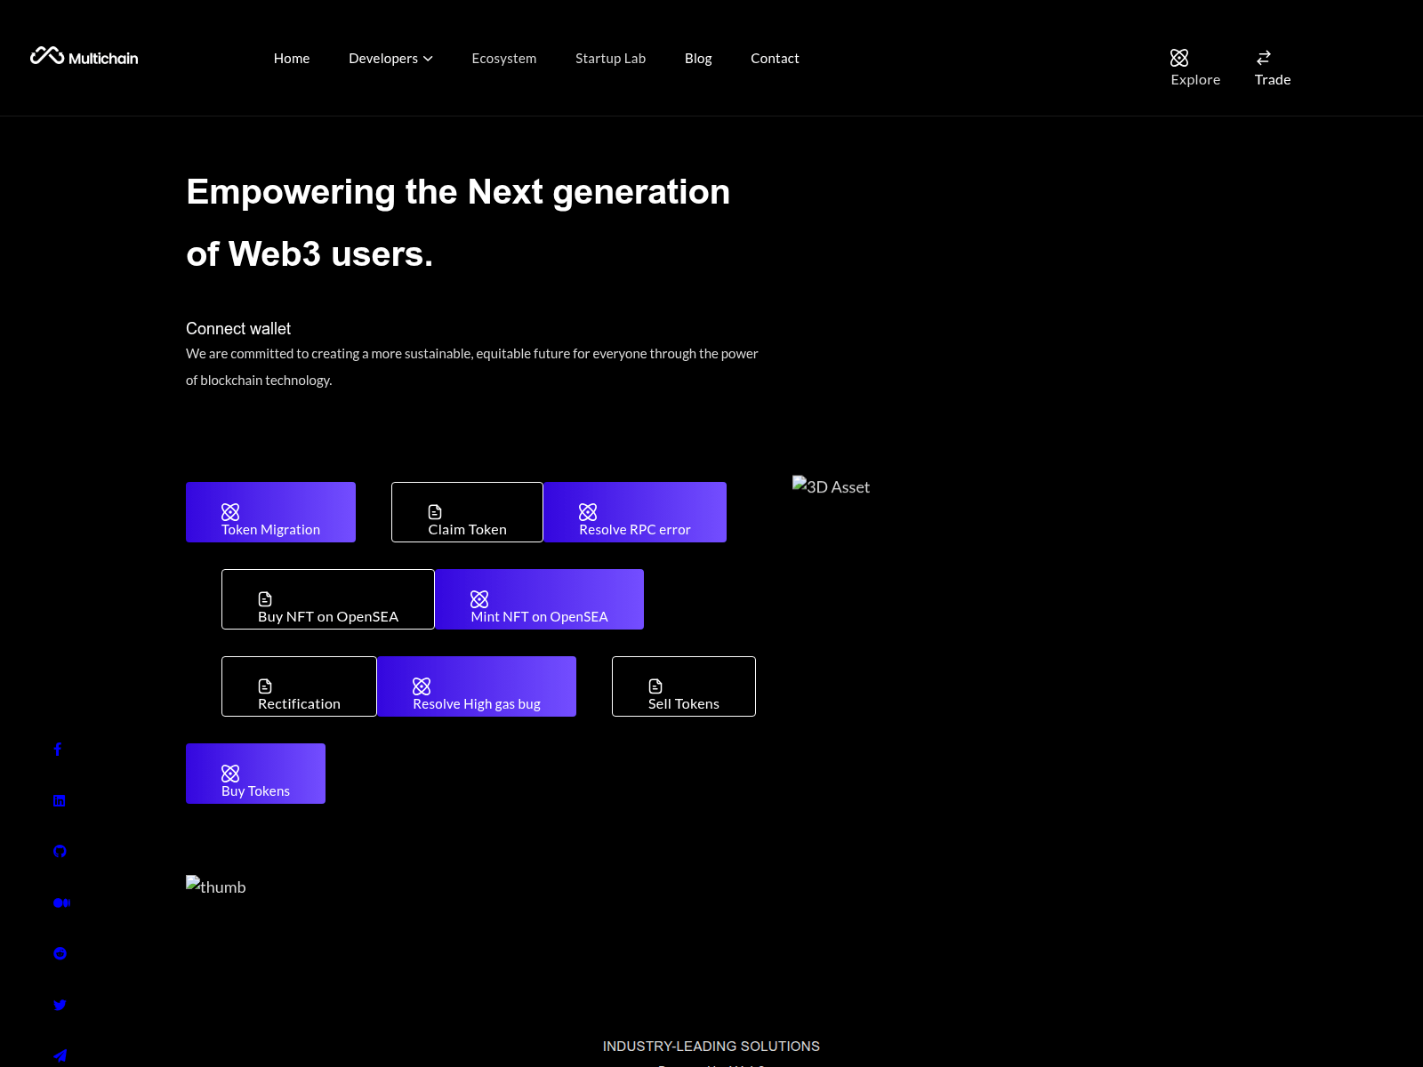This screenshot has height=1067, width=1423.
Task: Choose the Sell Tokens button
Action: 684,686
